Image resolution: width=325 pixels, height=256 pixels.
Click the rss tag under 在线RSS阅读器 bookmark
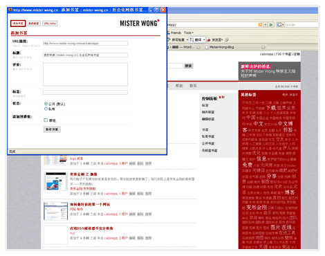pos(72,233)
